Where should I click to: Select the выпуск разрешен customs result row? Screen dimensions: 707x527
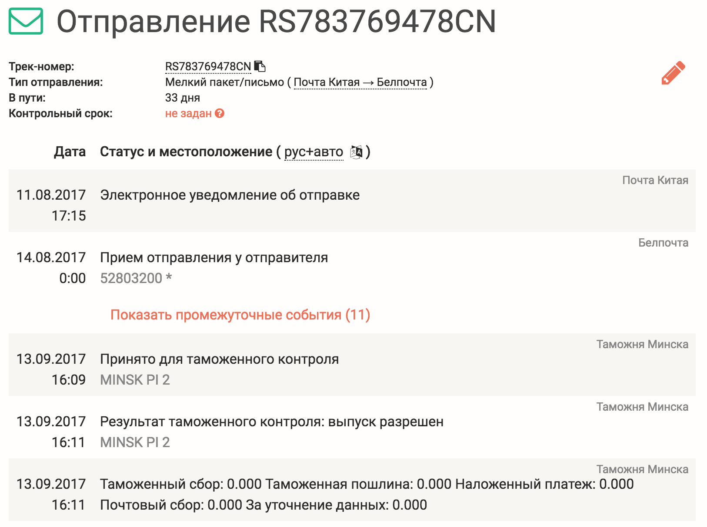click(352, 427)
